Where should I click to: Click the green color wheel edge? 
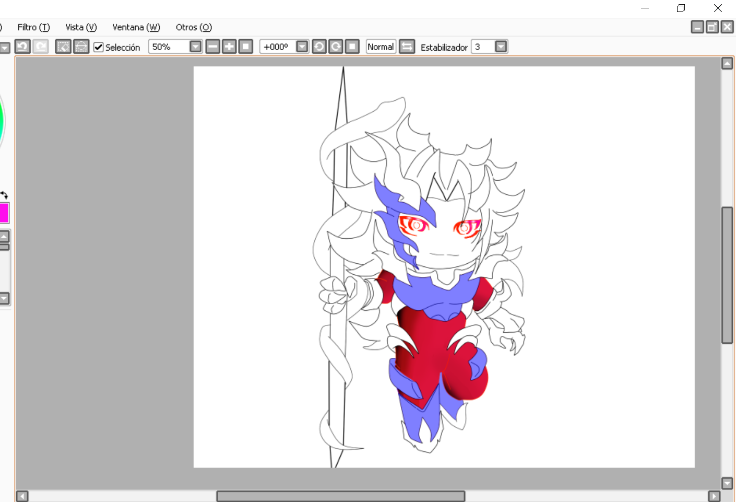pos(2,121)
